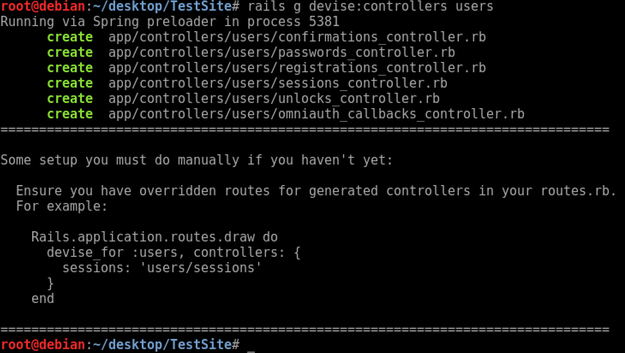
Task: Click the "Ensure you have overridden routes" line
Action: tap(316, 191)
